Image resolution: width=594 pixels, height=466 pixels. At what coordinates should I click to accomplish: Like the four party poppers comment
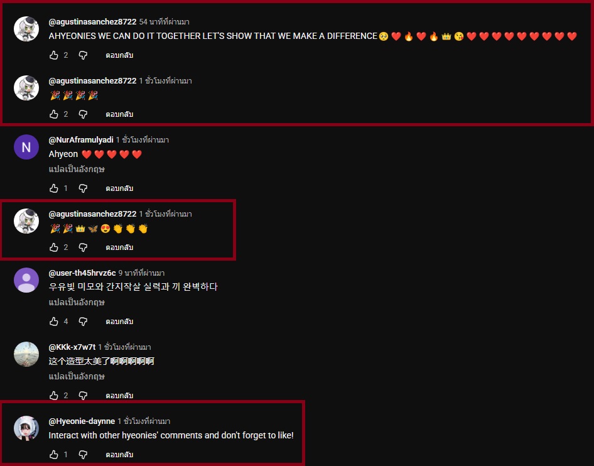coord(54,114)
